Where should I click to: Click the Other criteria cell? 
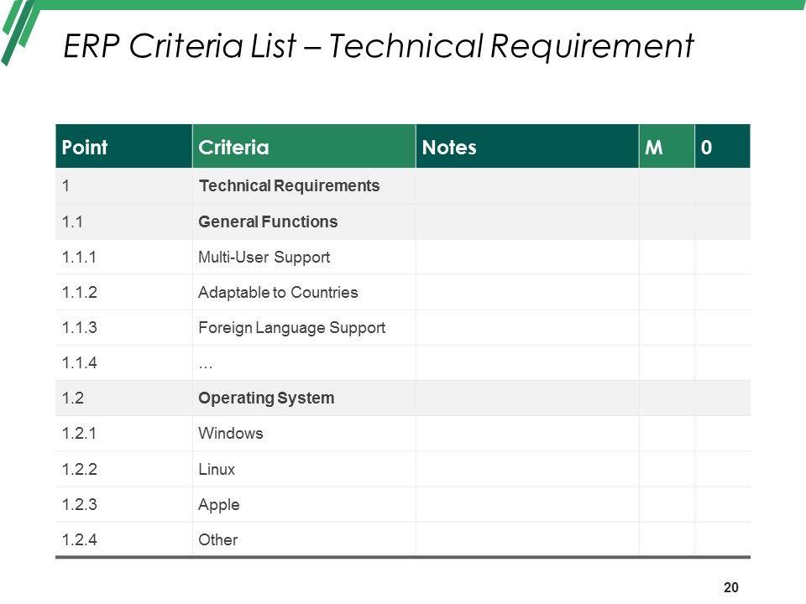click(218, 540)
